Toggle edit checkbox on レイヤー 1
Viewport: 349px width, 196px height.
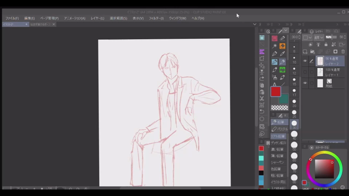(312, 72)
